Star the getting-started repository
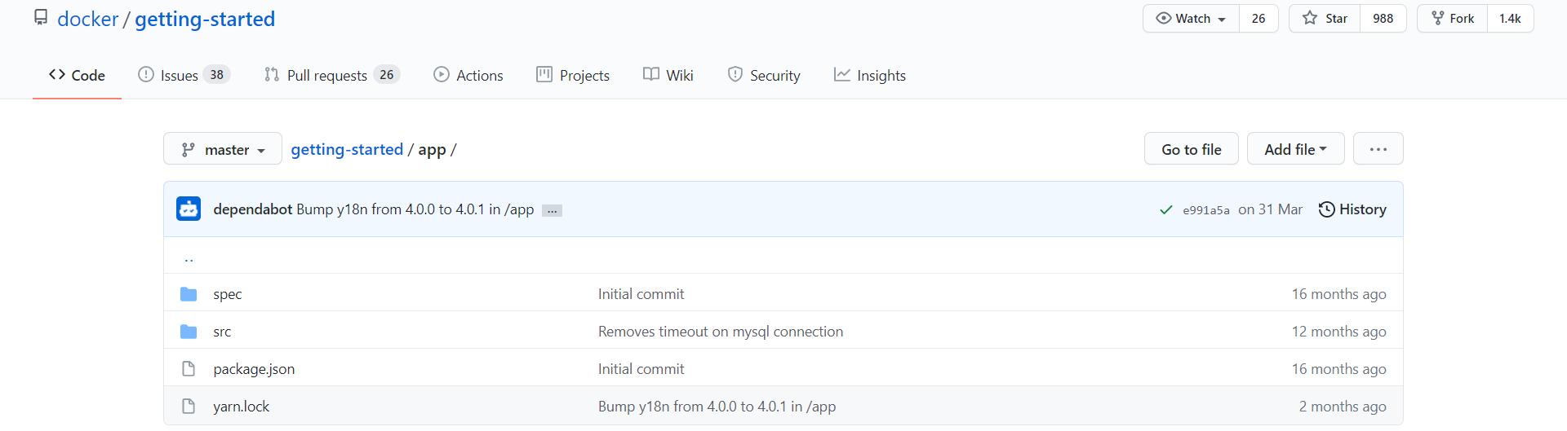 tap(1325, 19)
